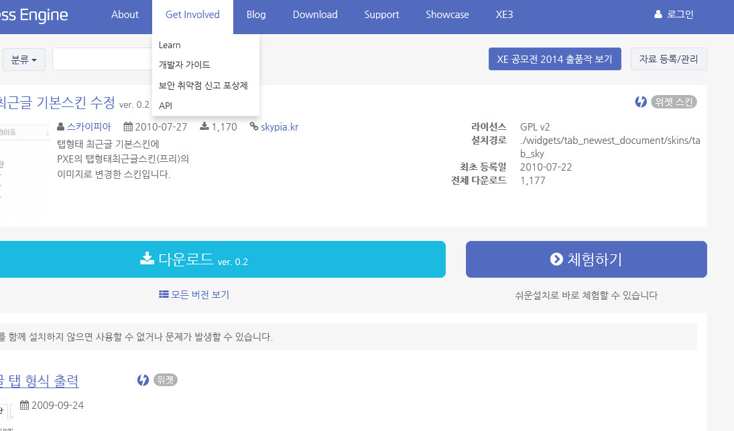Click the download icon on the 다운로드 button
The image size is (734, 431).
pyautogui.click(x=147, y=258)
